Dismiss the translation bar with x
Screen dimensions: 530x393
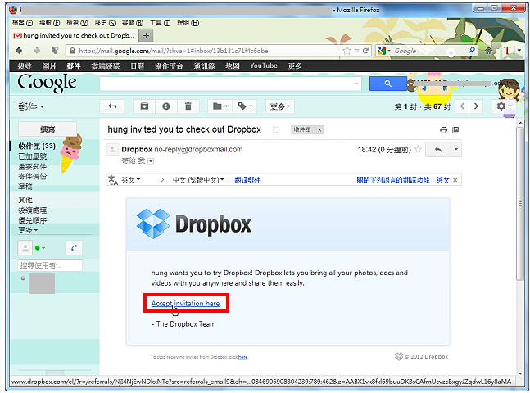tap(455, 180)
